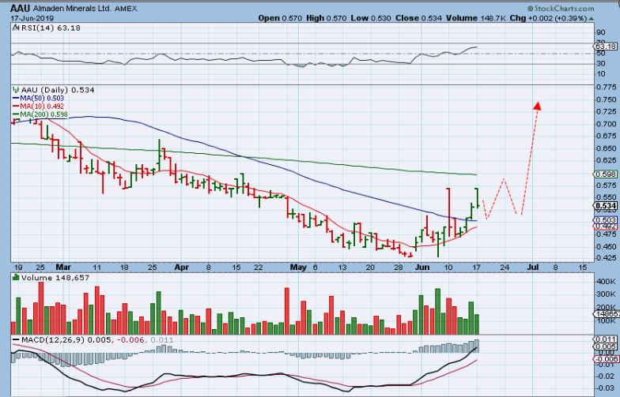Select the Low 0.530 value

click(x=371, y=18)
